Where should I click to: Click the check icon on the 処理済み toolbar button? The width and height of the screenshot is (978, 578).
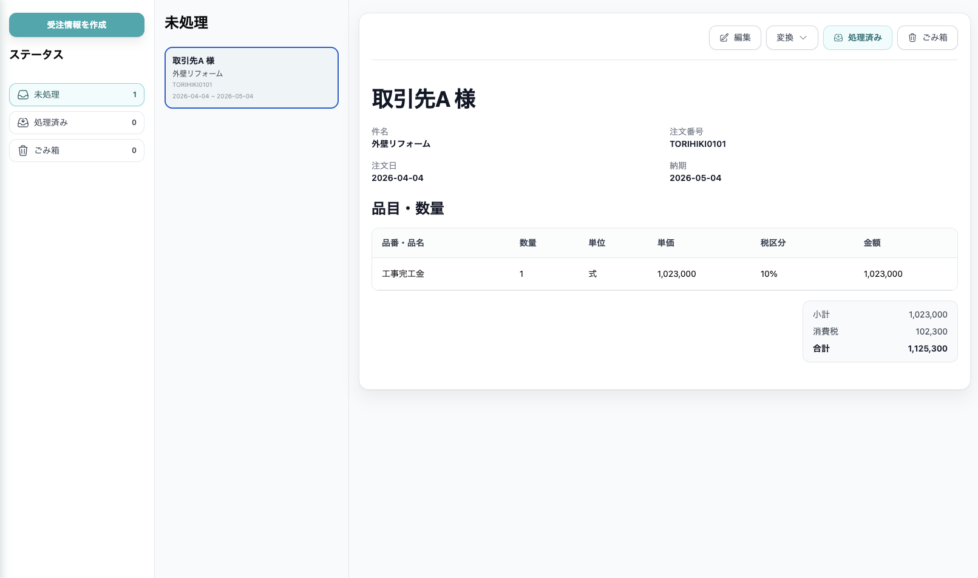[x=838, y=37]
